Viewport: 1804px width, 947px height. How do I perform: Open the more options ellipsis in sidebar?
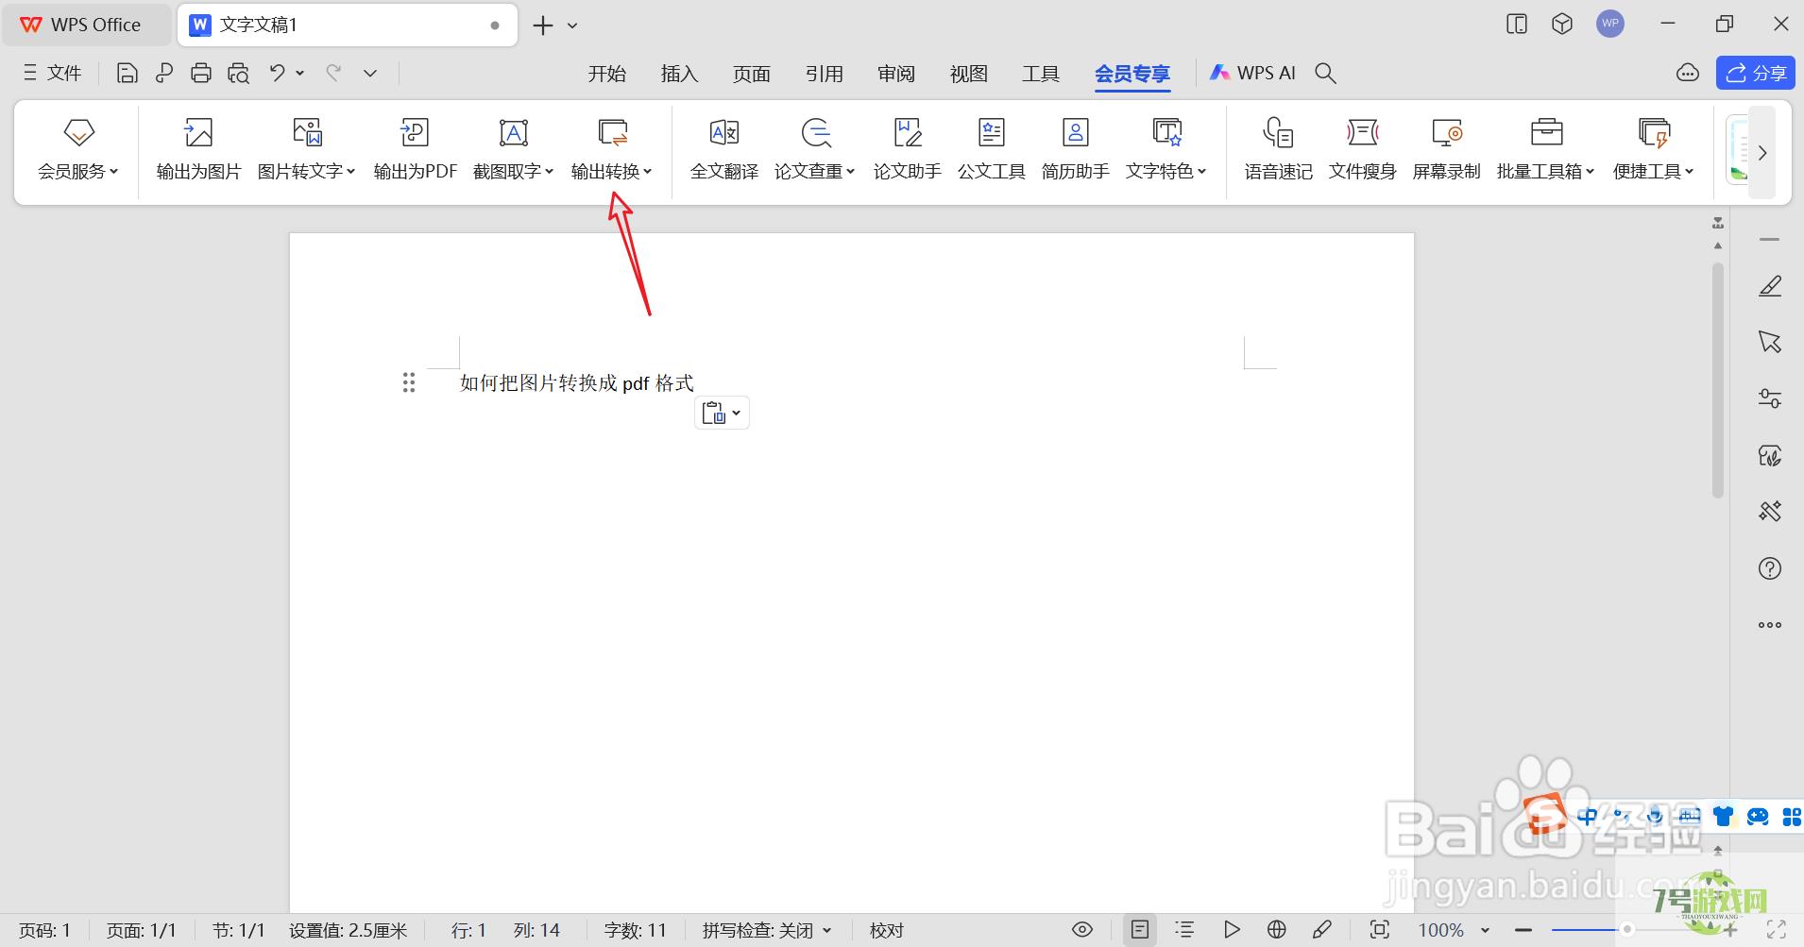(x=1770, y=625)
